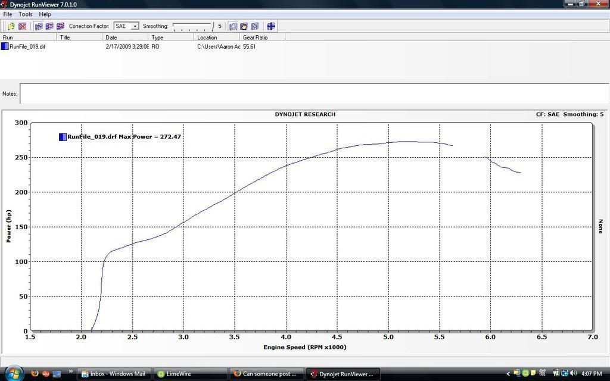Click the open run file folder icon

tap(11, 26)
